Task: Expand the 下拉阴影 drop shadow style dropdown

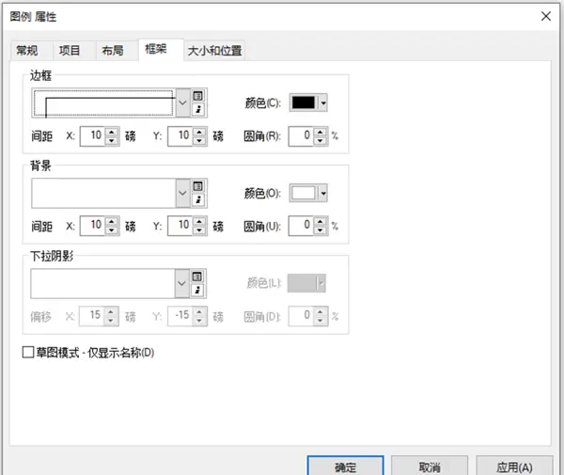Action: [x=183, y=283]
